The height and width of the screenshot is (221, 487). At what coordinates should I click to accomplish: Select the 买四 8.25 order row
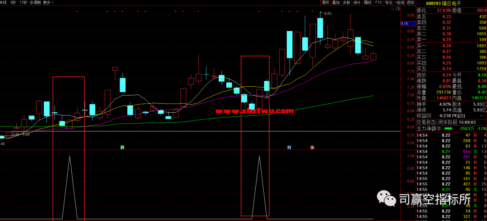click(x=451, y=63)
